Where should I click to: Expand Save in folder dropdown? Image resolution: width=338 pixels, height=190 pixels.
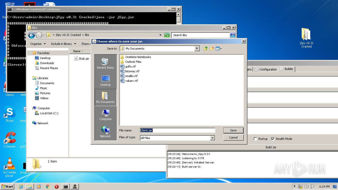[197, 49]
